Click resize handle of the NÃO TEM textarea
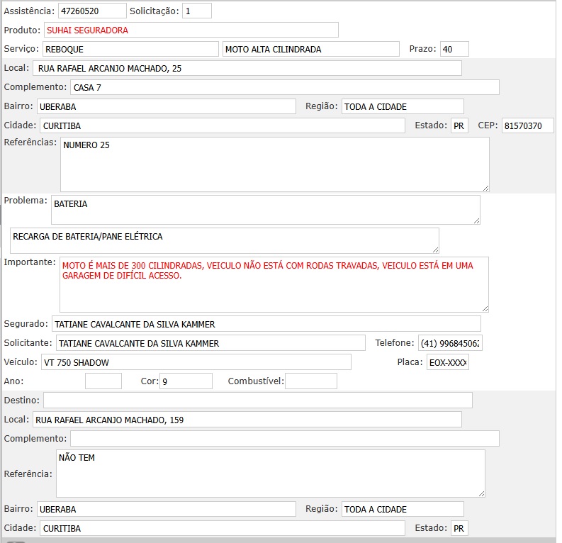 pos(481,493)
